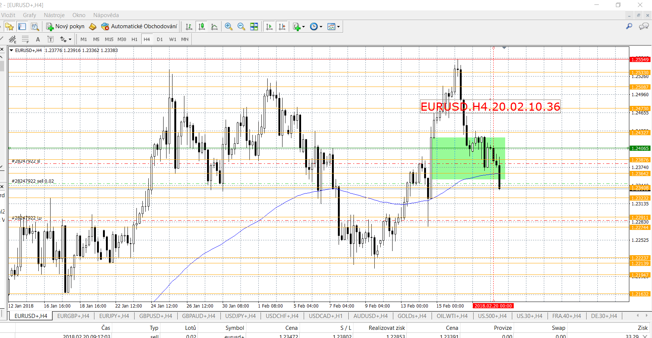Click the Symbol column header in trade table
The height and width of the screenshot is (338, 652).
pos(235,328)
